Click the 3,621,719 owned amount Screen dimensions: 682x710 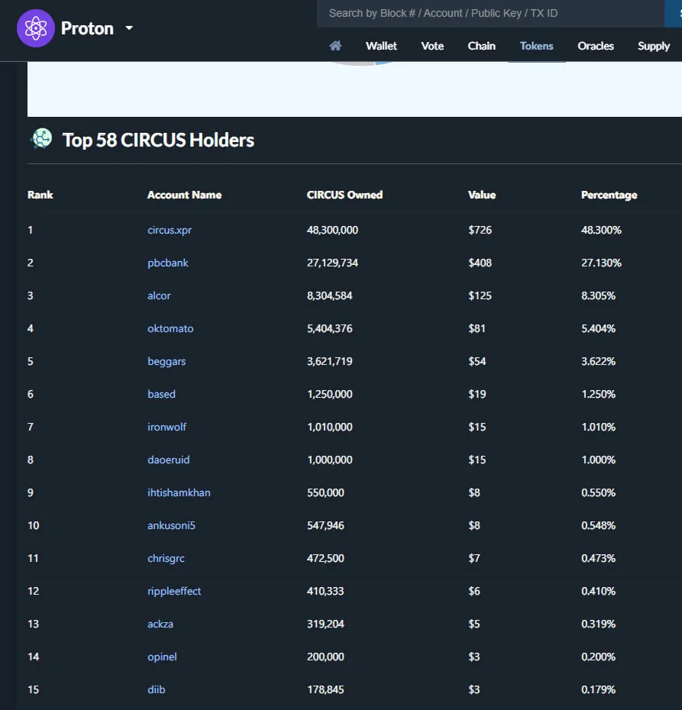coord(330,361)
